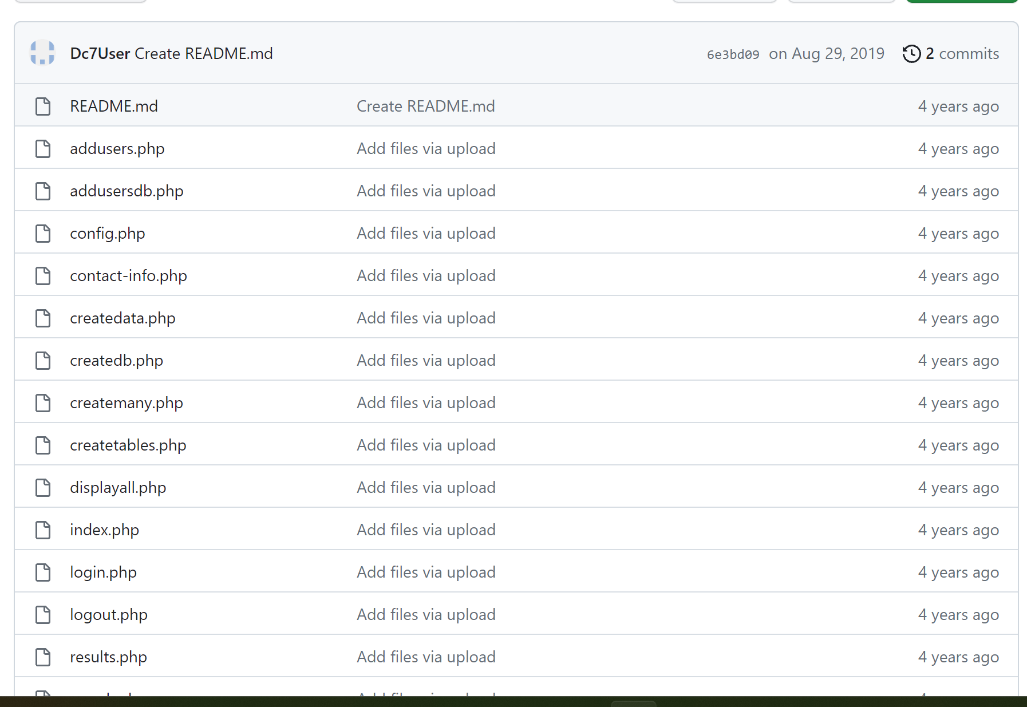
Task: Open the addusers.php file
Action: click(x=117, y=149)
